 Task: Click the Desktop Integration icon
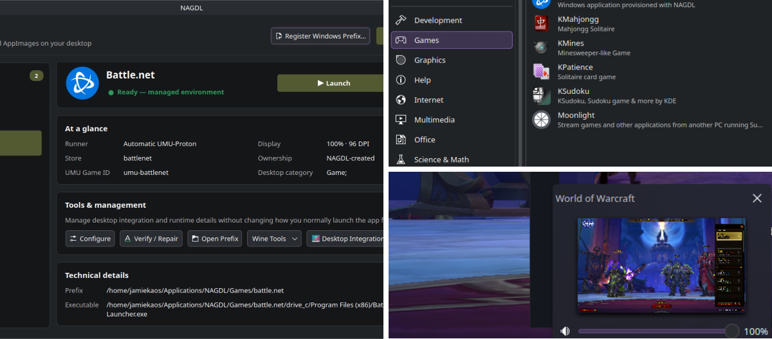pos(316,239)
